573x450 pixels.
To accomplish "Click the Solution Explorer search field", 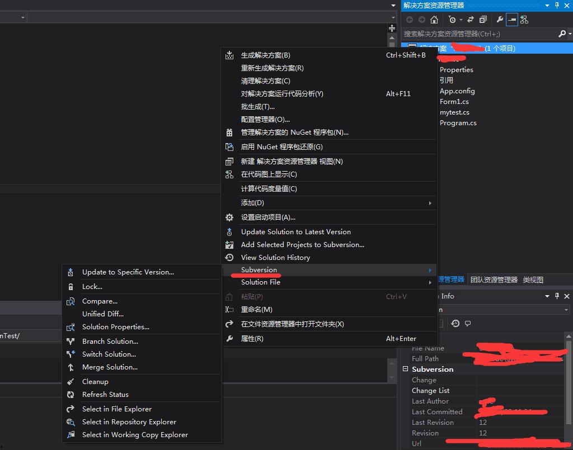I will click(478, 34).
